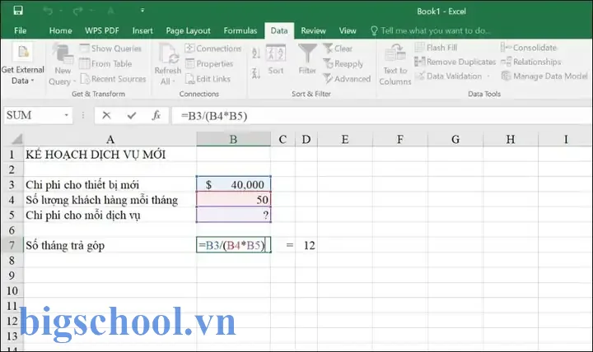Click the Properties button in Connections group
Image resolution: width=593 pixels, height=352 pixels.
(x=209, y=63)
